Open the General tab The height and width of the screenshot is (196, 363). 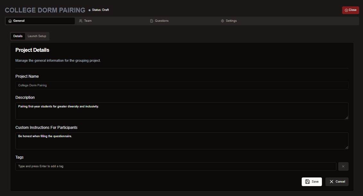coord(40,21)
